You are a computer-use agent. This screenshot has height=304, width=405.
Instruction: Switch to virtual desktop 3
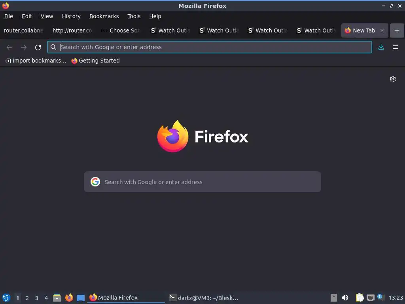tap(37, 298)
